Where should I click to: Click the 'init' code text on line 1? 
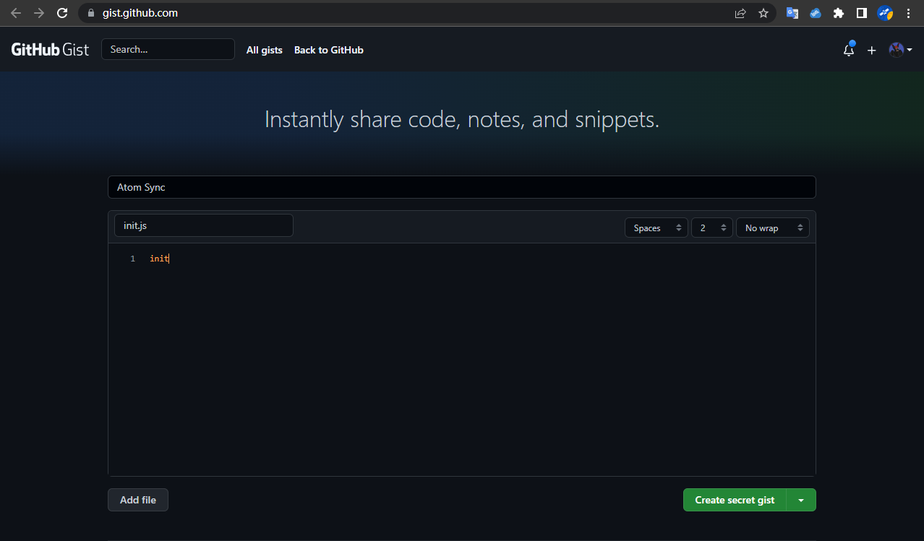click(159, 259)
